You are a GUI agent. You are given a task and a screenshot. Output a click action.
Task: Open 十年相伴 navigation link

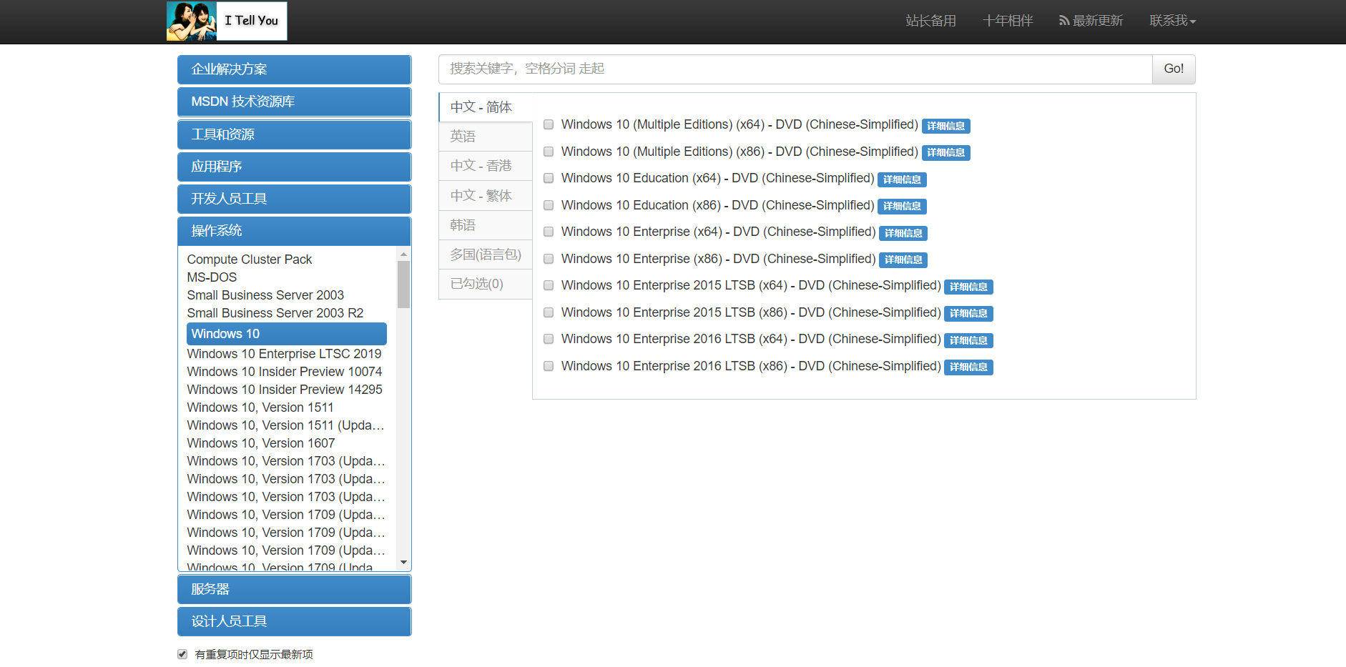coord(1008,21)
